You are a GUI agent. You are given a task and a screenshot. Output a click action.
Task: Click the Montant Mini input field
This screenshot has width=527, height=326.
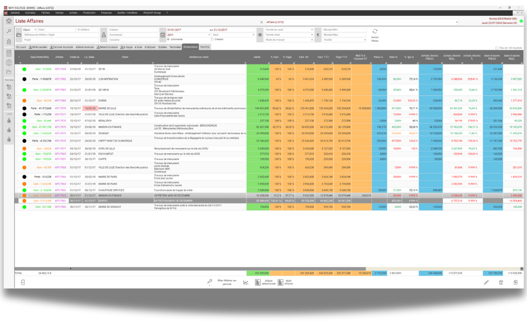tap(343, 30)
